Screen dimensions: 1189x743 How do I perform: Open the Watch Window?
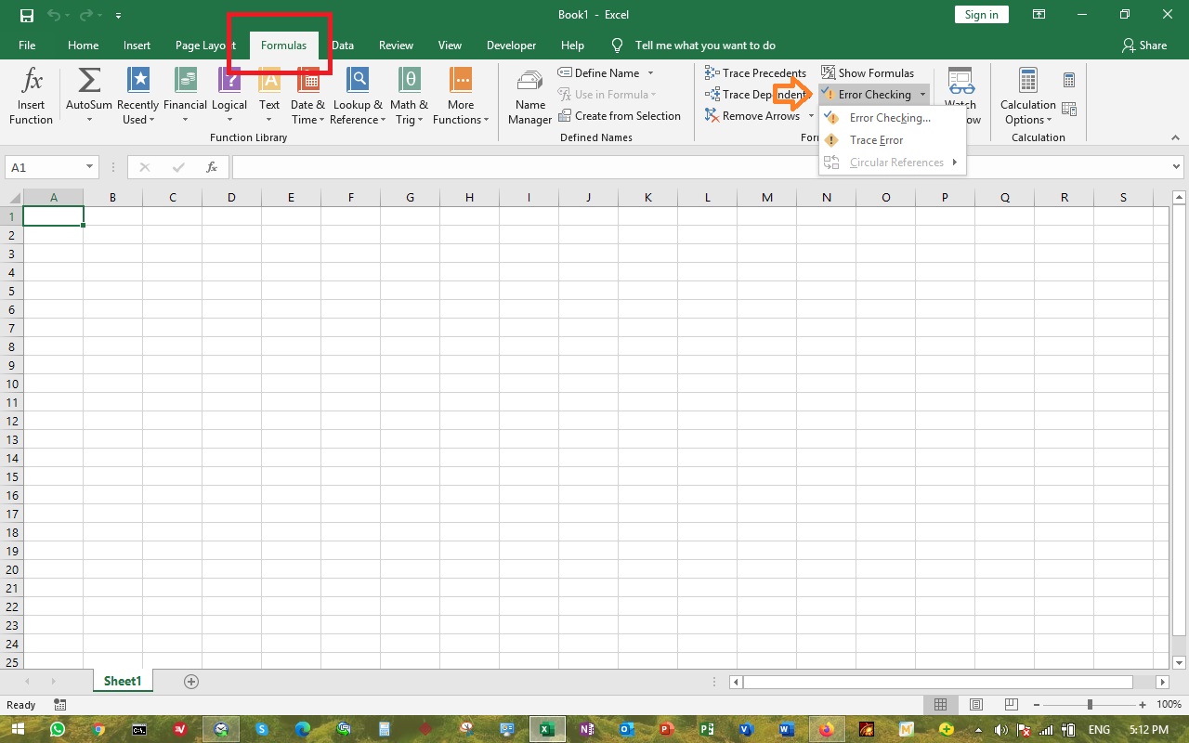click(x=960, y=96)
